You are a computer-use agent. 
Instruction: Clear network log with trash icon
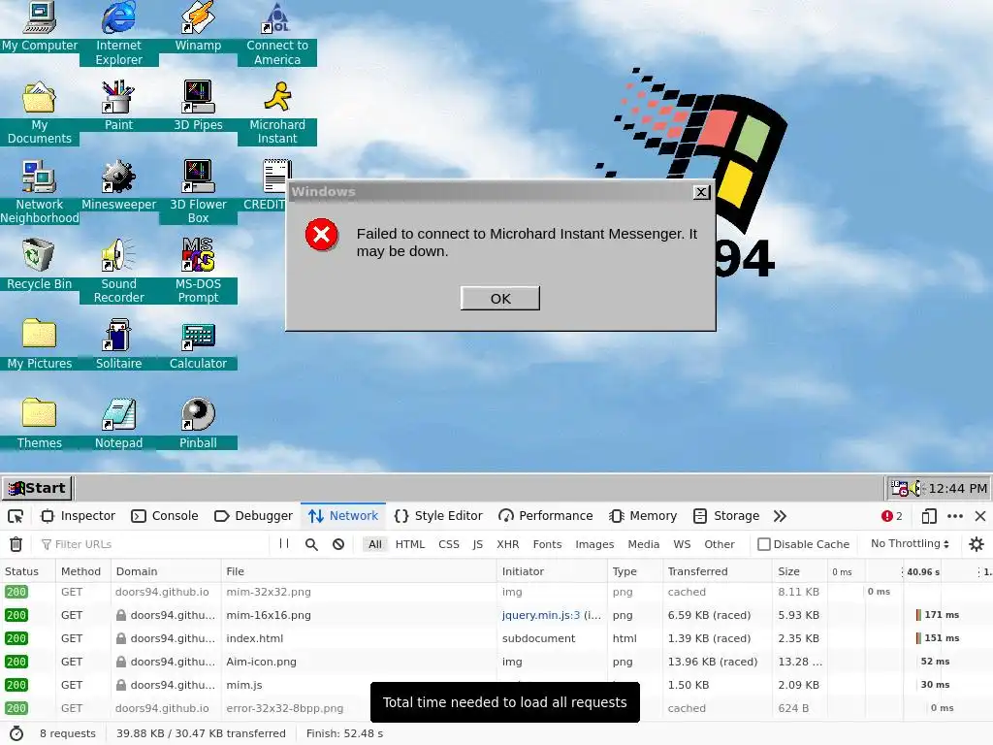pyautogui.click(x=16, y=544)
